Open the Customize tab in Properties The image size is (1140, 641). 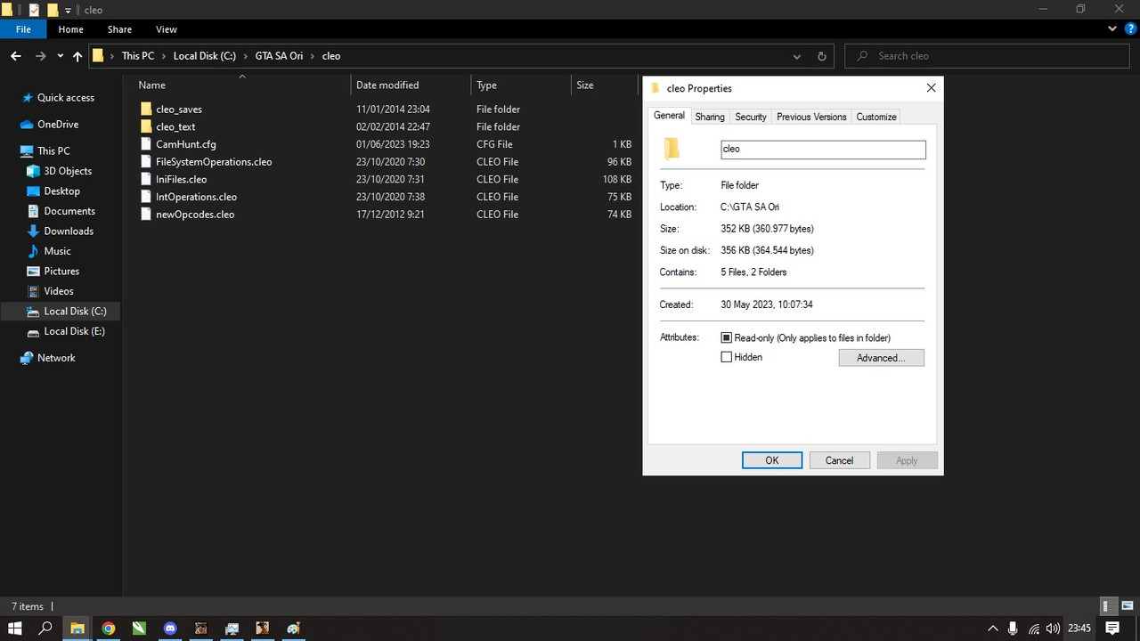(876, 117)
